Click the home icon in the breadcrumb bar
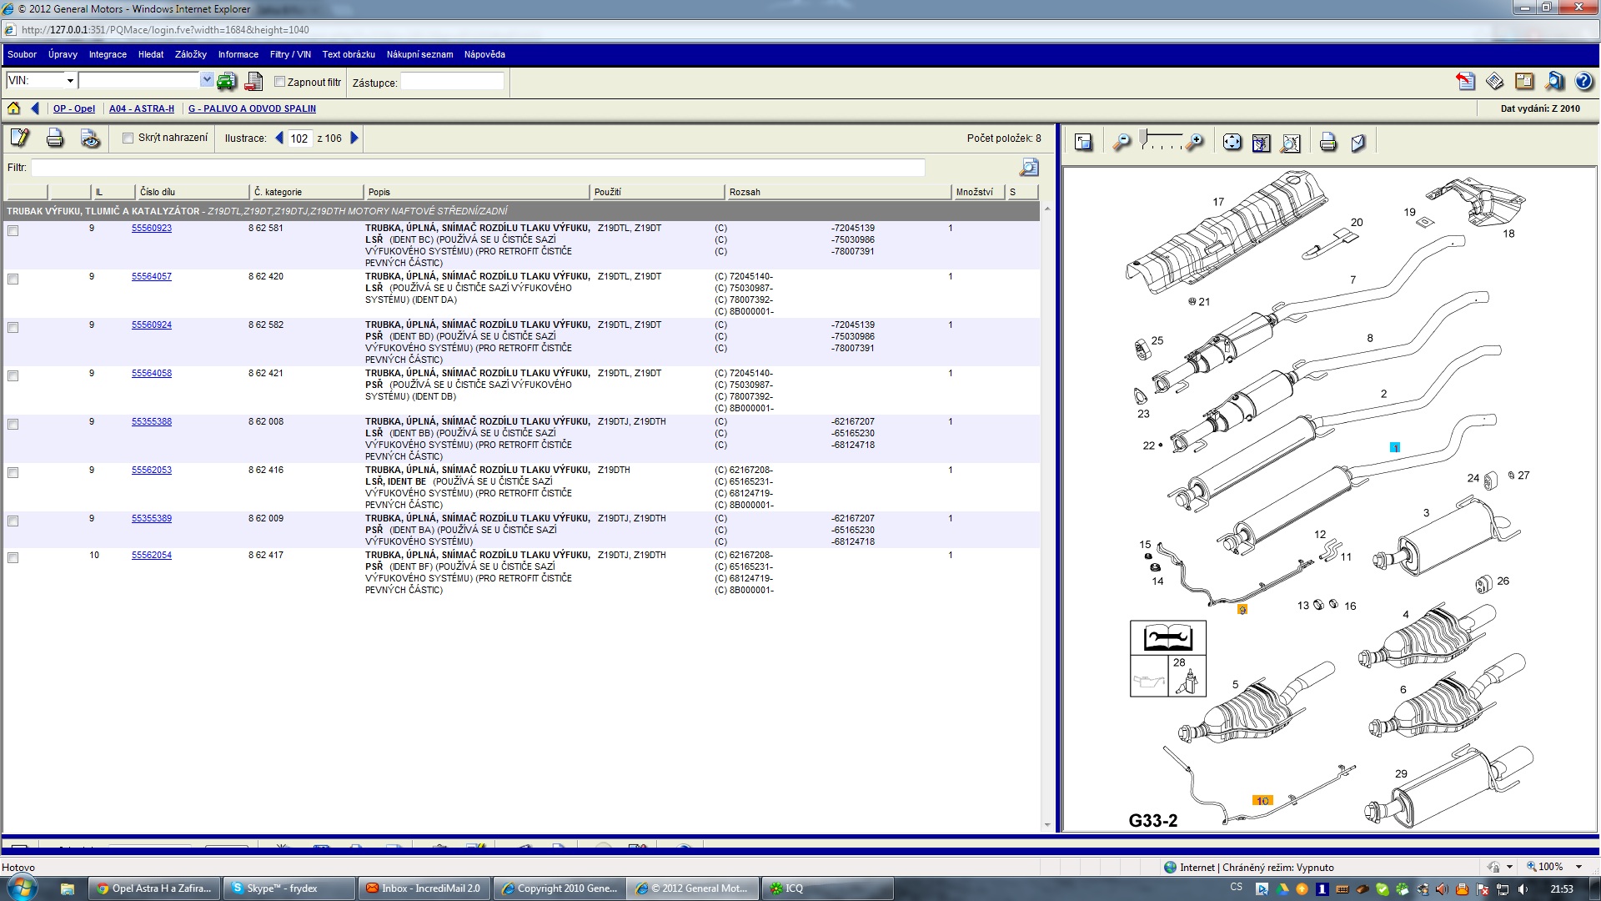Image resolution: width=1601 pixels, height=901 pixels. 13,108
